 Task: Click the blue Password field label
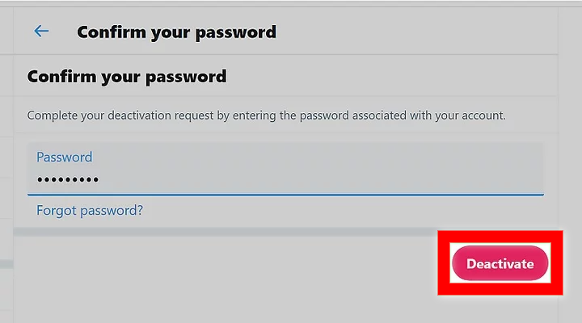click(64, 157)
